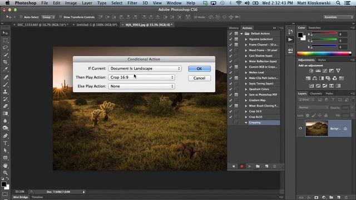Toggle checkmark for Molten Lead action
Image resolution: width=356 pixels, height=200 pixels.
[x=230, y=72]
